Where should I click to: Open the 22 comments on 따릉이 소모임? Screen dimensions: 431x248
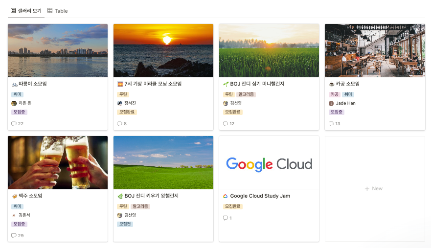pos(17,124)
